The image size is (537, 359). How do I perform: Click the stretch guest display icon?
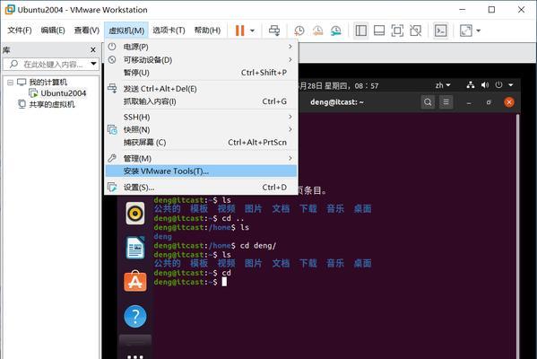click(466, 31)
